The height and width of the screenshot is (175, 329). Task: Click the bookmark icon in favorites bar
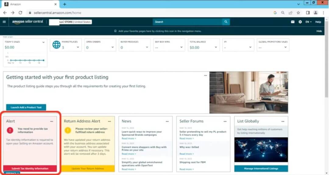tap(115, 31)
